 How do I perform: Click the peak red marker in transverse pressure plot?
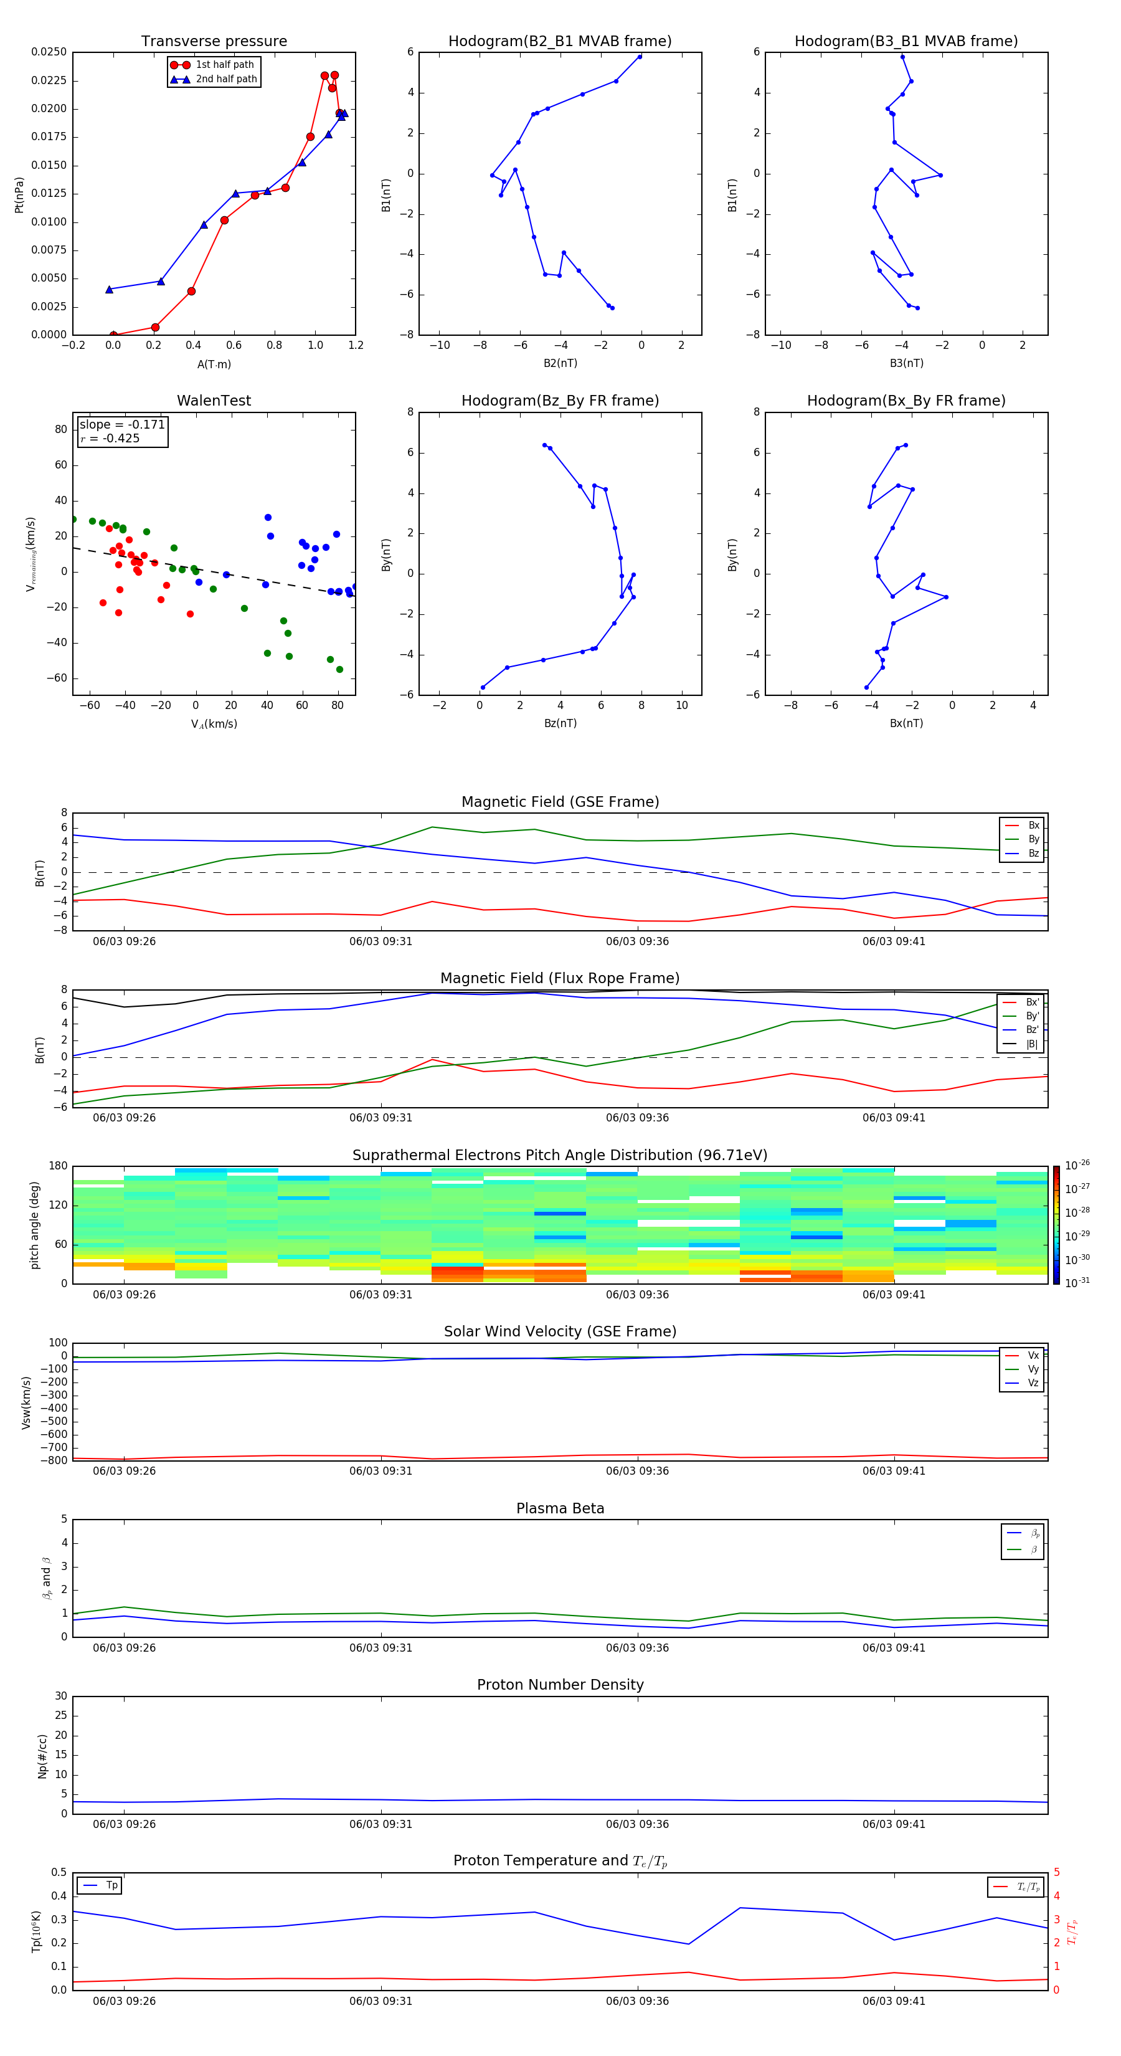click(x=334, y=75)
